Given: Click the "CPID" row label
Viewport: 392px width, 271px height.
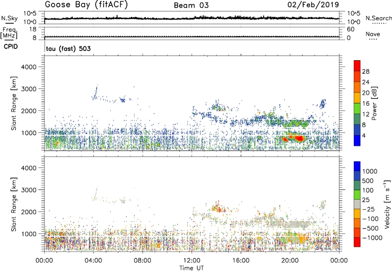Looking at the screenshot, I should tap(11, 46).
